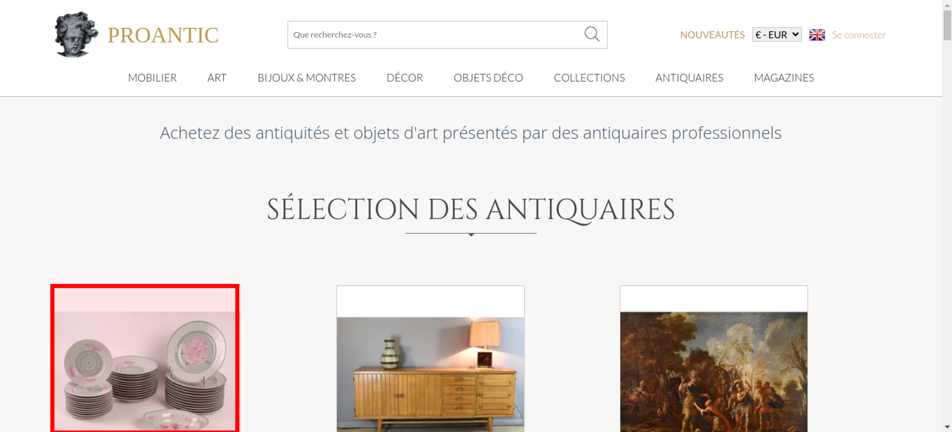952x432 pixels.
Task: Click the PROANTIC brand name text
Action: 163,35
